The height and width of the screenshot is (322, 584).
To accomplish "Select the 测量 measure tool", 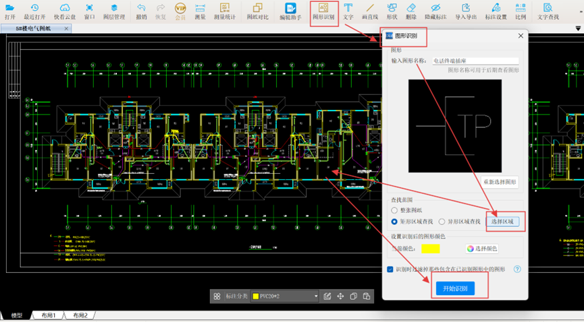I will 200,11.
